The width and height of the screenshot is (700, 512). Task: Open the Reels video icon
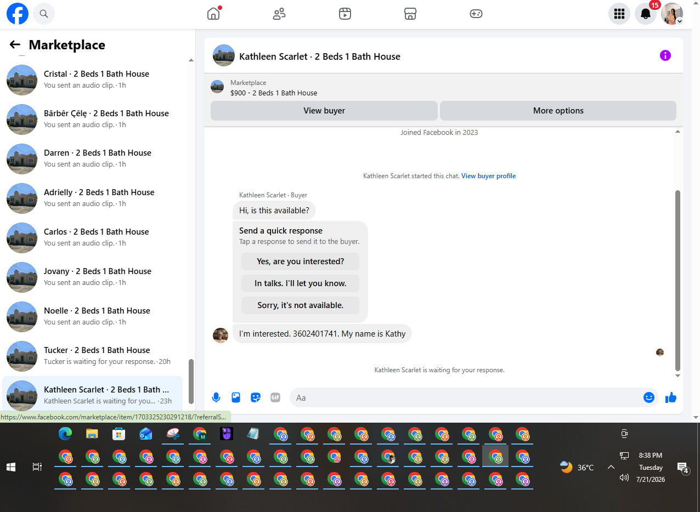coord(345,14)
